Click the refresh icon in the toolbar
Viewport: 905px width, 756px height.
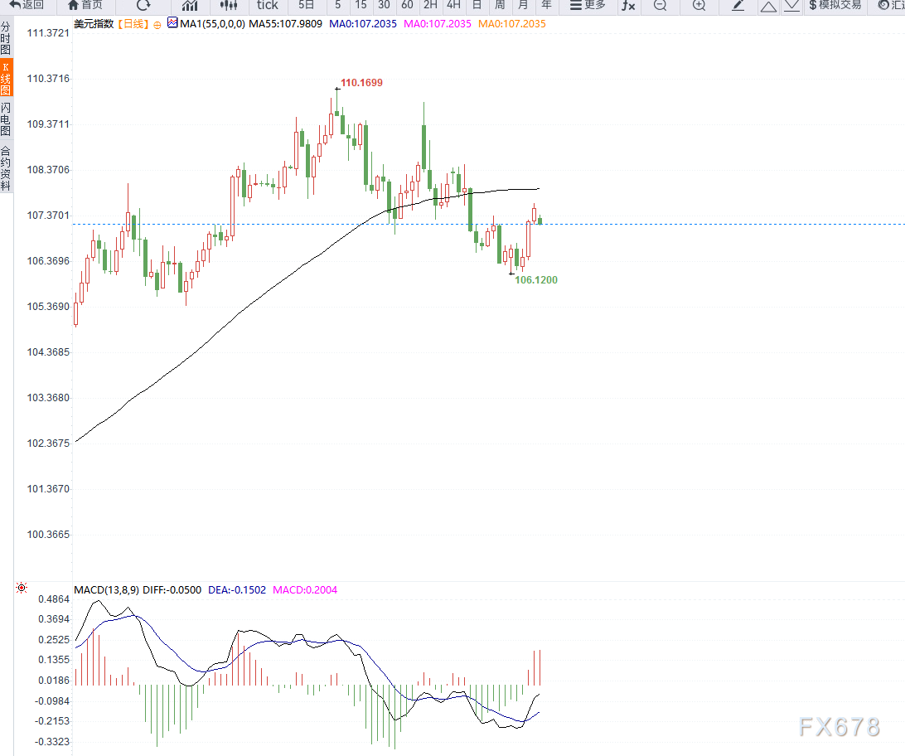click(x=143, y=5)
